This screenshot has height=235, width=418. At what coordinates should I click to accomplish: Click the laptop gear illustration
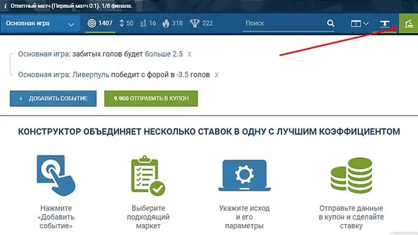[x=244, y=175]
